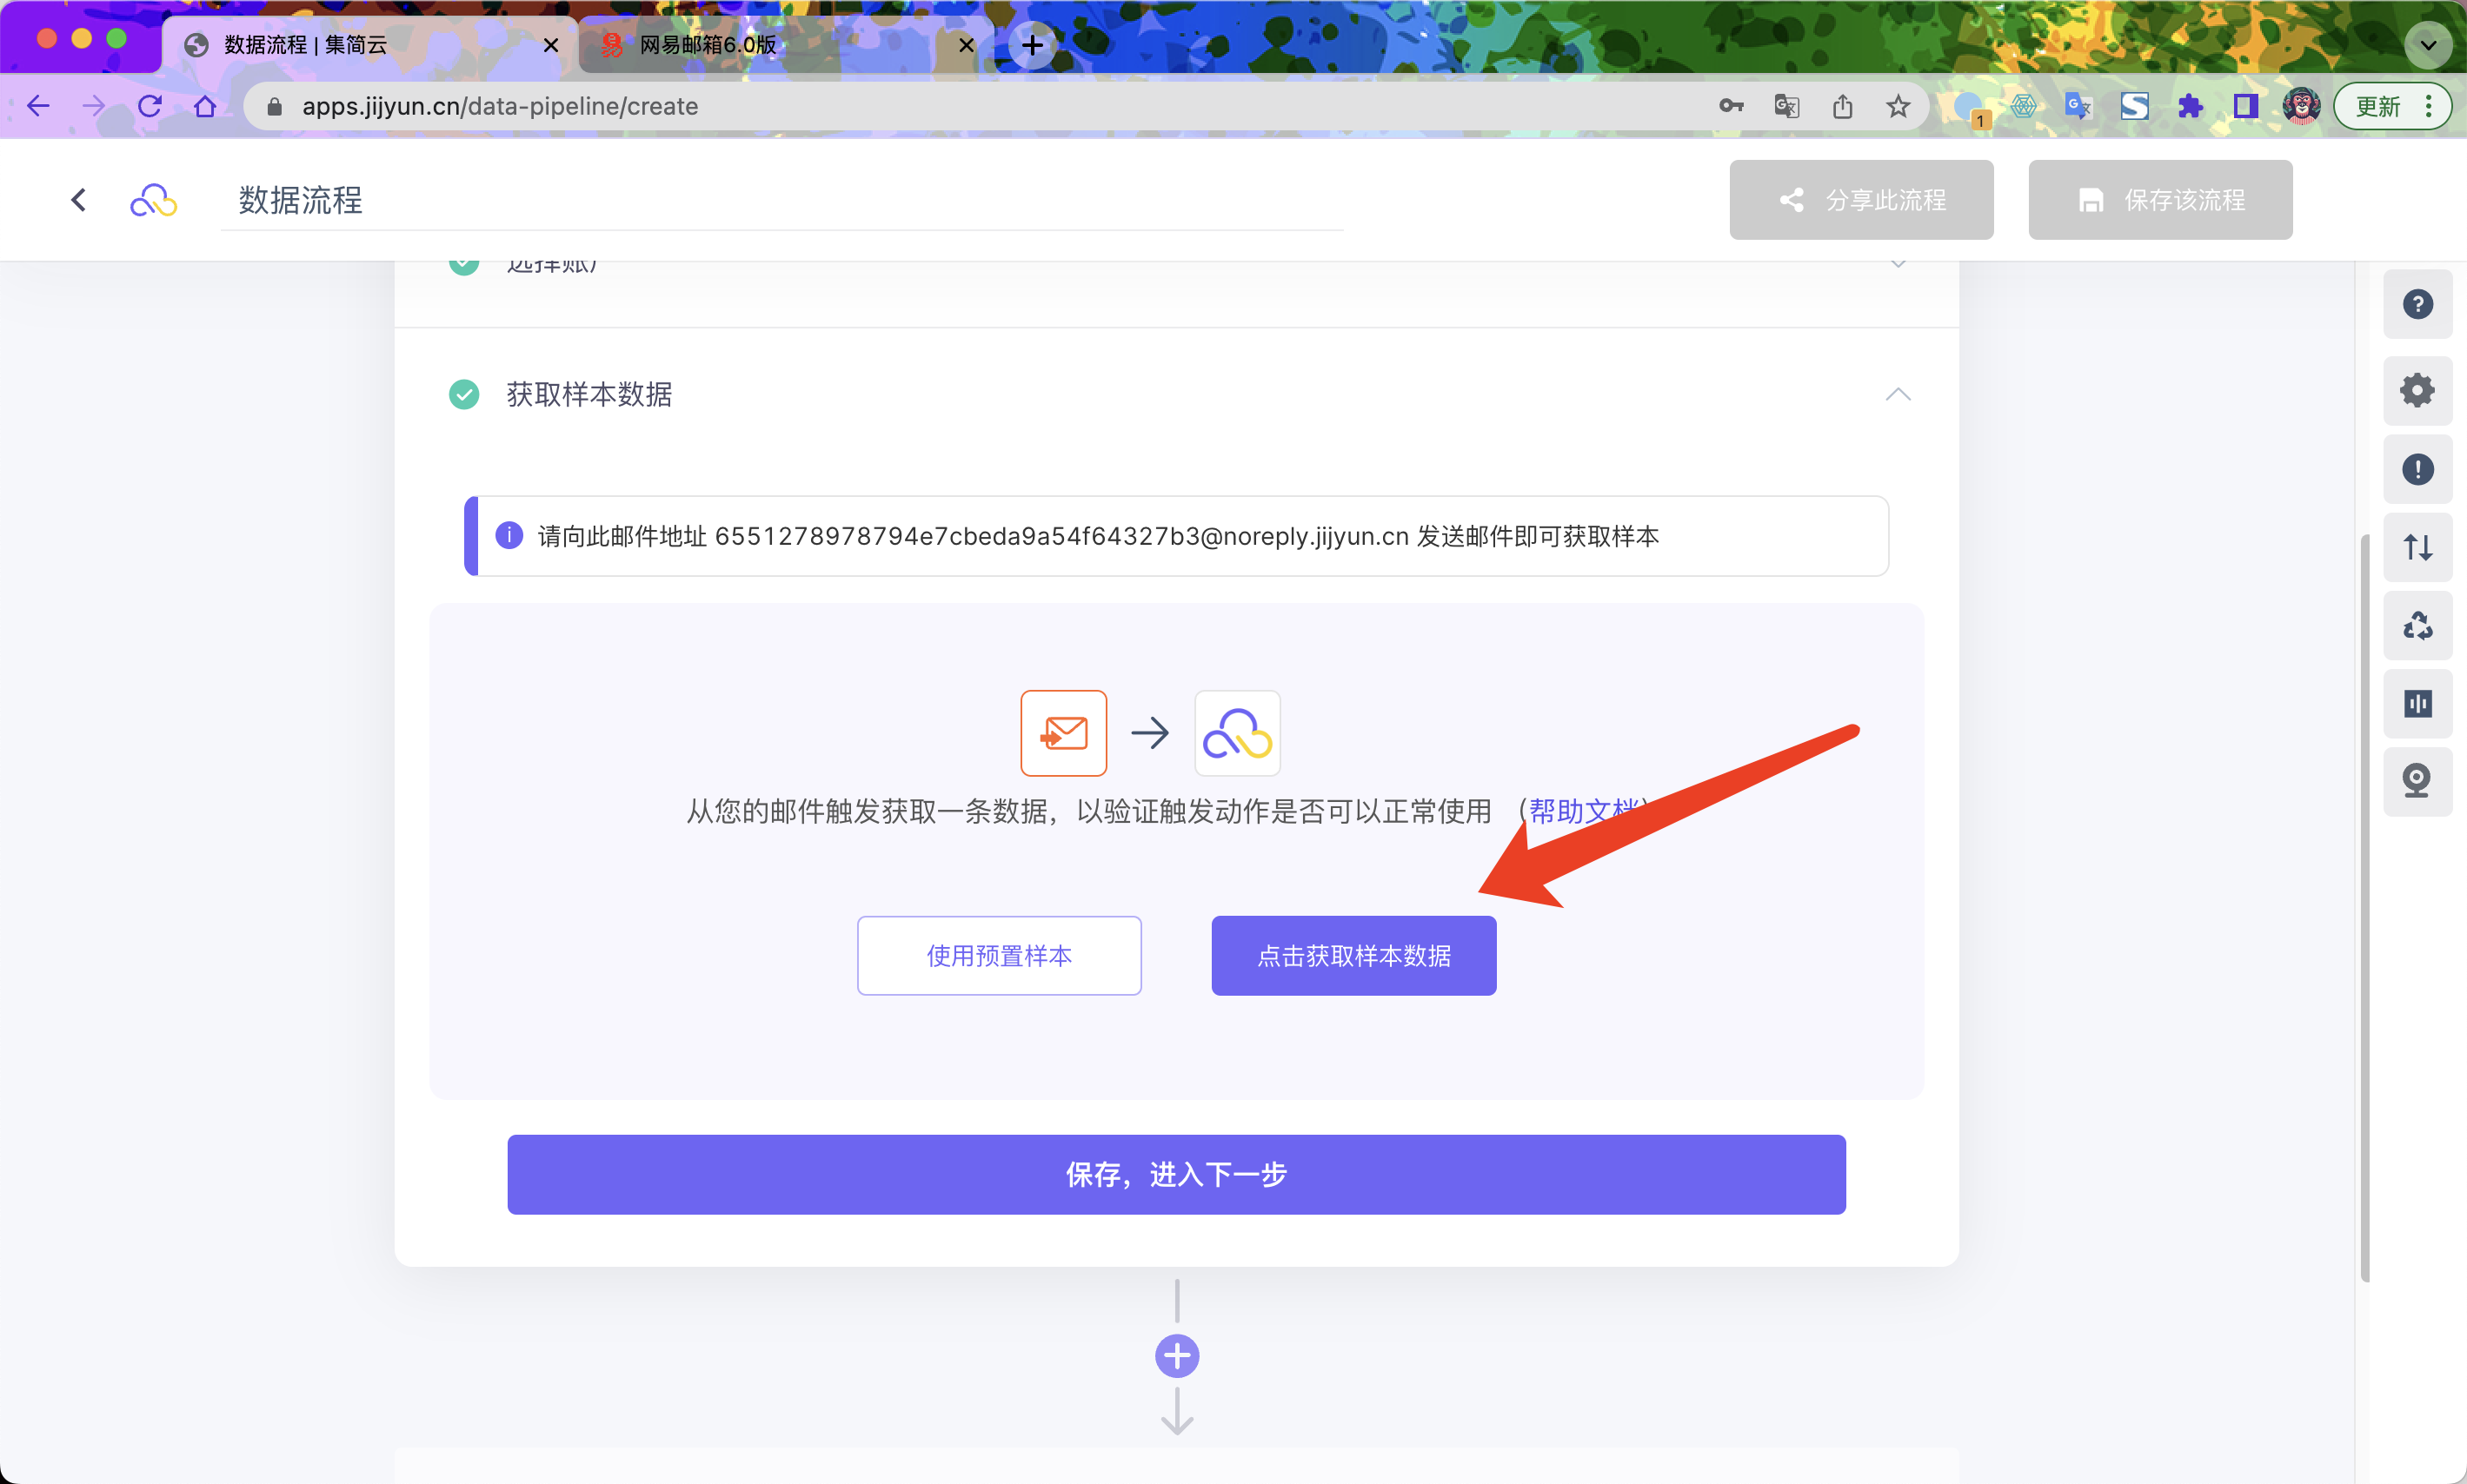Expand the collapsed 选择账户 section chevron
Screen dimensions: 2467x1484
(1898, 266)
